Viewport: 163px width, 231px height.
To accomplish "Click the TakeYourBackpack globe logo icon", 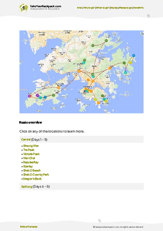I will [23, 8].
